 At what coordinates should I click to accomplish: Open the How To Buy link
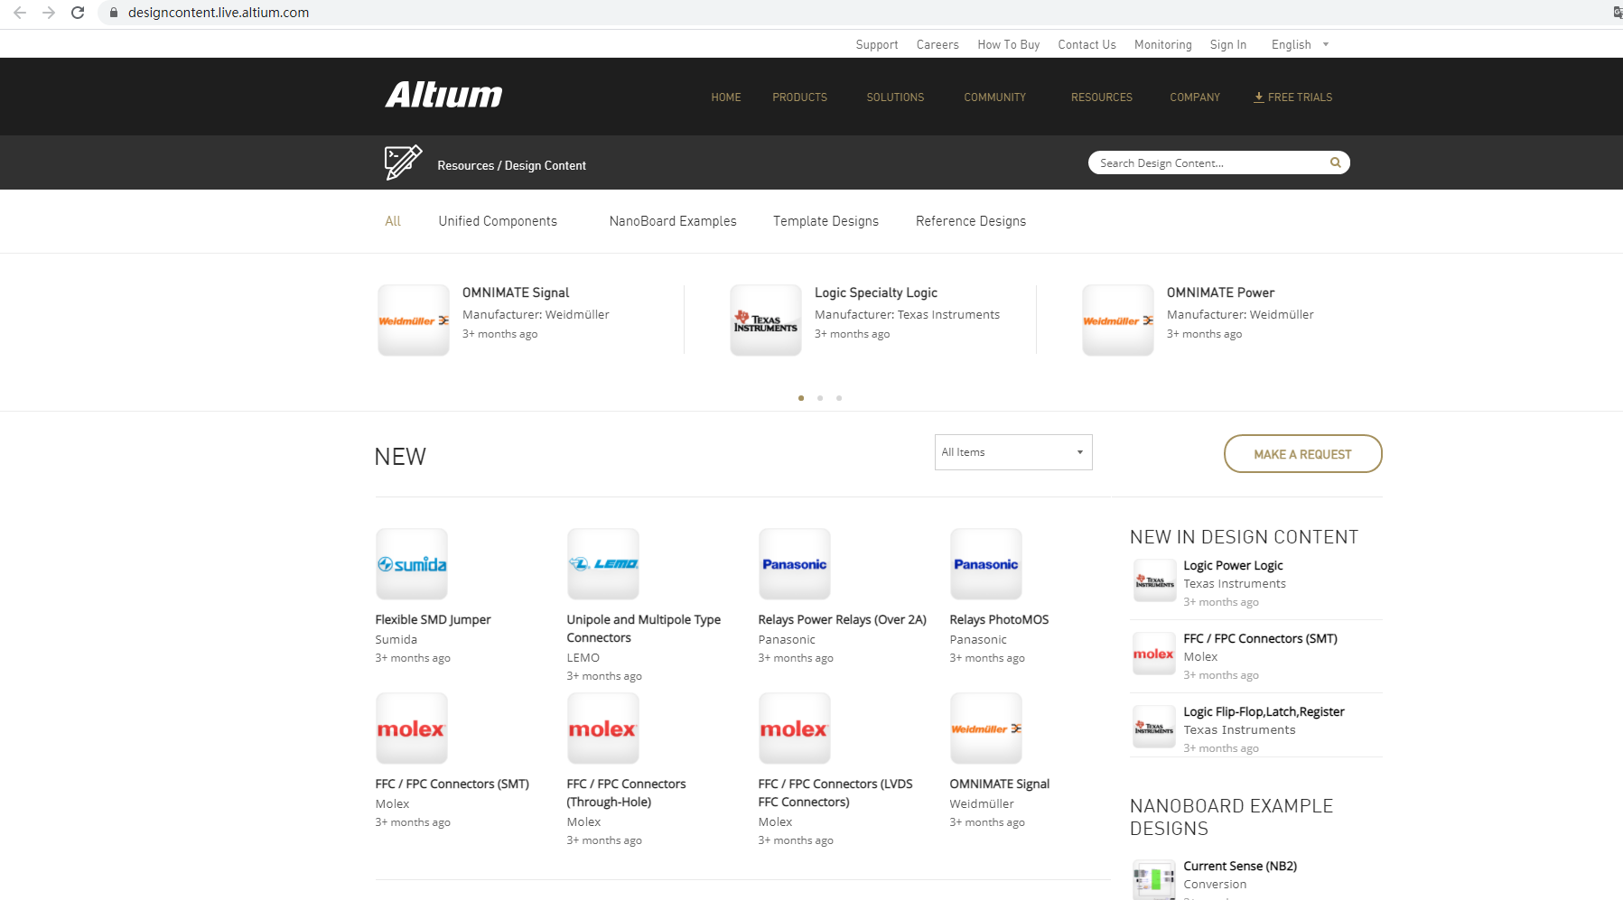1009,44
